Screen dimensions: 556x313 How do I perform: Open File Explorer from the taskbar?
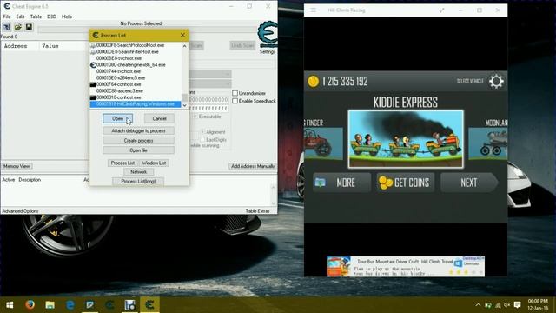50,304
